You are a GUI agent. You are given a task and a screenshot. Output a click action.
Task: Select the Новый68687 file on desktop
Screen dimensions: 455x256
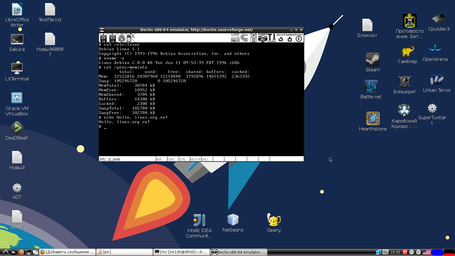[50, 45]
